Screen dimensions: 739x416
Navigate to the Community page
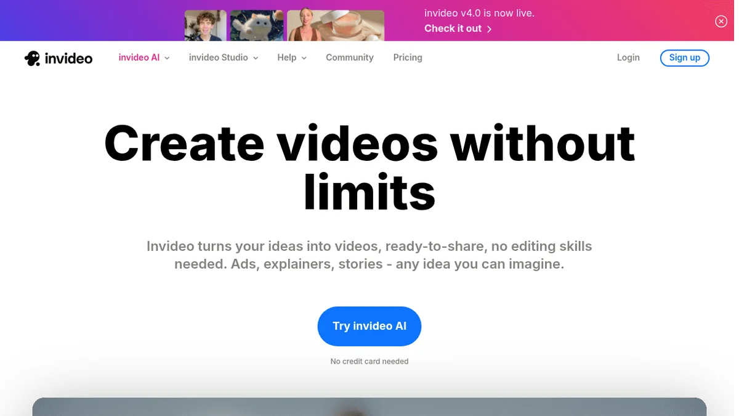349,57
